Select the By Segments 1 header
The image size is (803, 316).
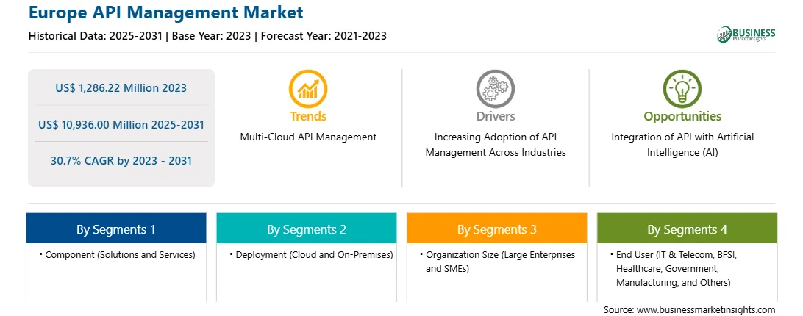tap(116, 229)
